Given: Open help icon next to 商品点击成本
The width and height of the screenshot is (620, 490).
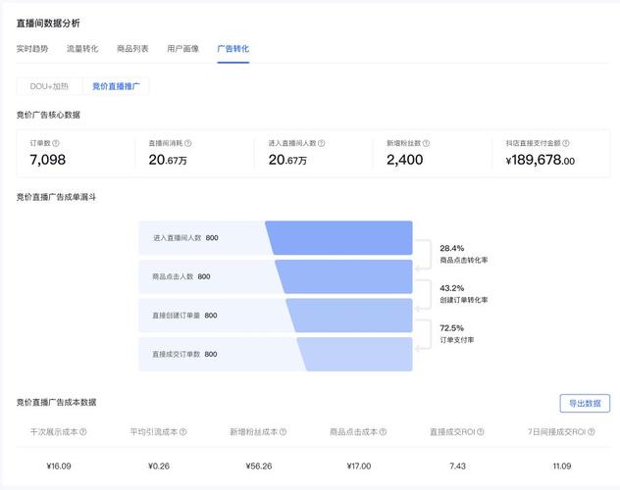Looking at the screenshot, I should click(383, 432).
